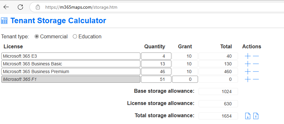Remove the Microsoft 365 E3 row with minus
Image resolution: width=284 pixels, height=124 pixels.
(256, 56)
